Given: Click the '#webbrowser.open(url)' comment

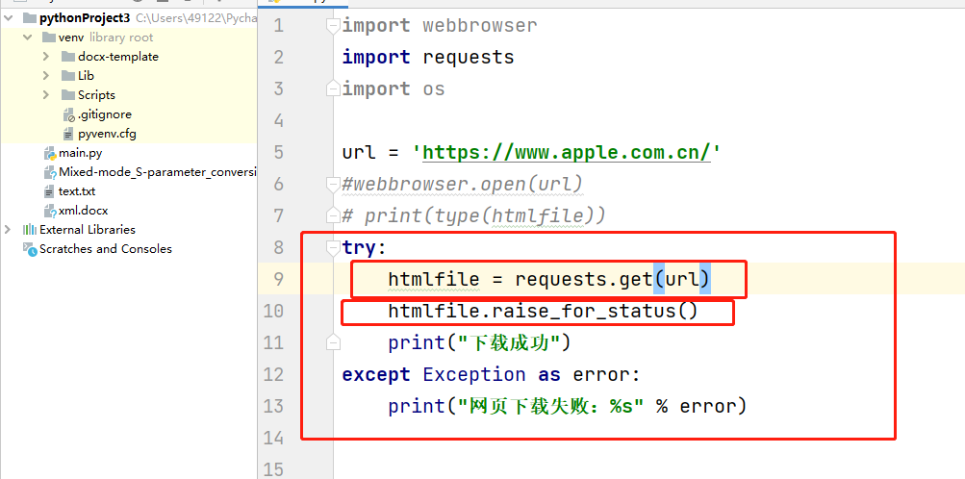Looking at the screenshot, I should 462,184.
